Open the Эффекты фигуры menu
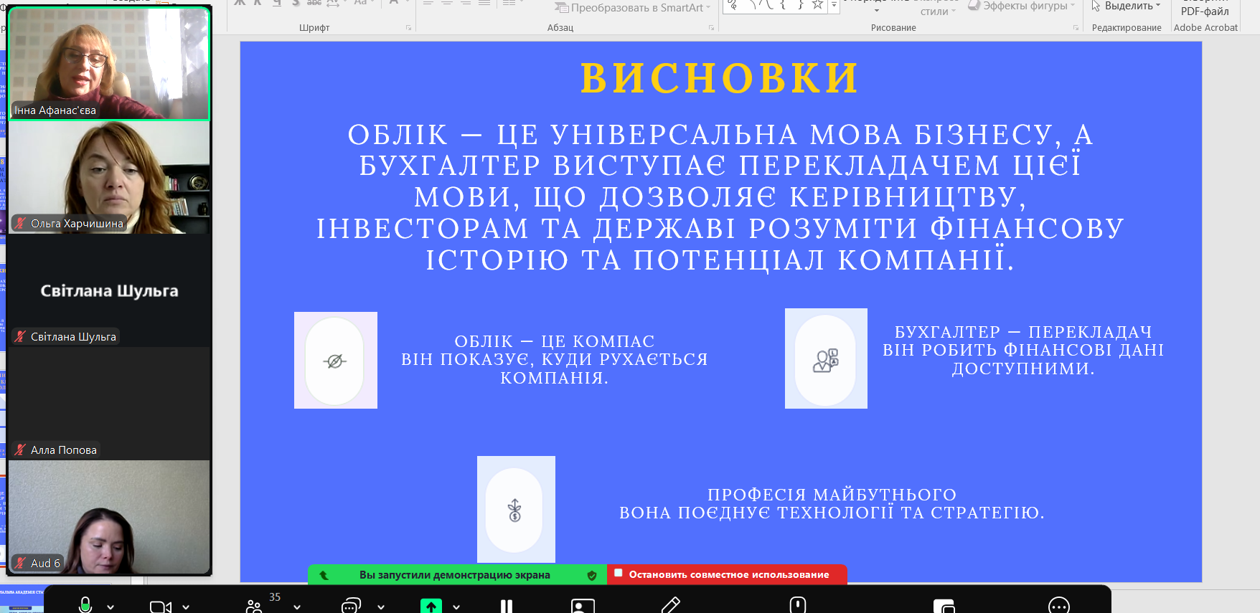The height and width of the screenshot is (613, 1260). click(1023, 6)
